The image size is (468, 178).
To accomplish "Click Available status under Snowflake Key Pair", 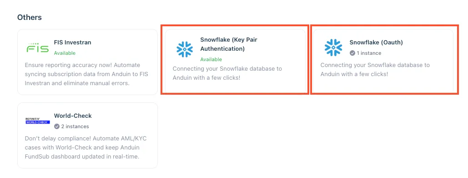I will point(211,59).
